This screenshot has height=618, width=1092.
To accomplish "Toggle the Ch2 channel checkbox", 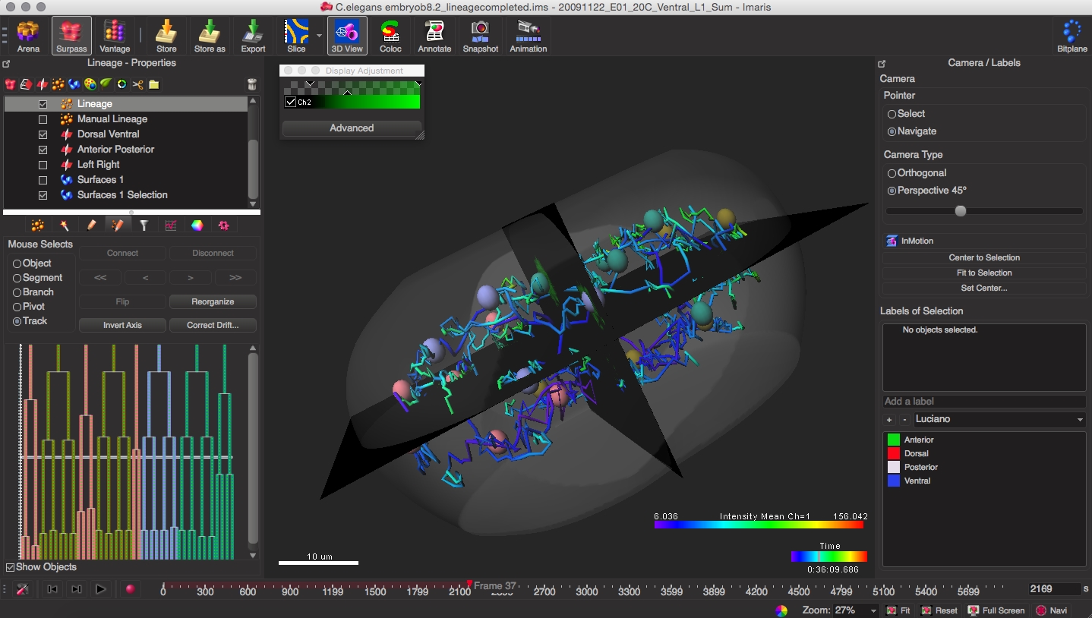I will [x=290, y=102].
